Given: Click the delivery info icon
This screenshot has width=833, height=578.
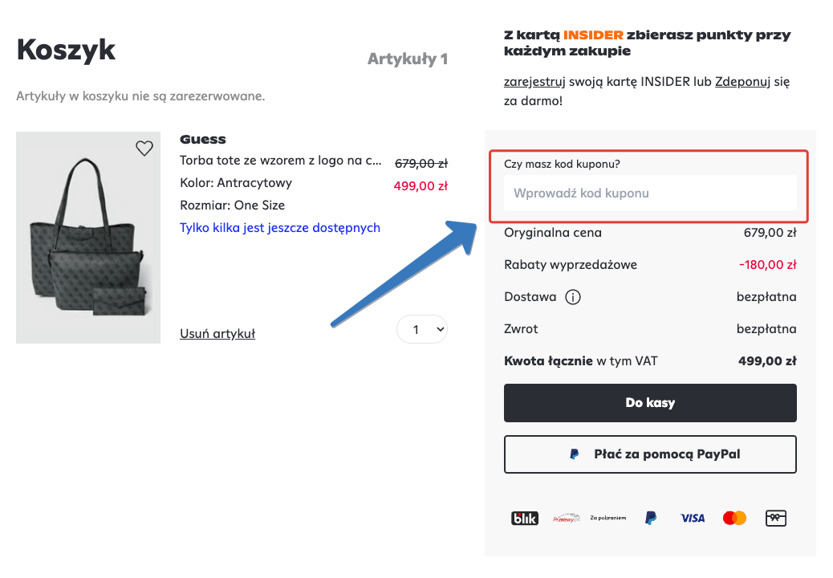Looking at the screenshot, I should pyautogui.click(x=573, y=297).
